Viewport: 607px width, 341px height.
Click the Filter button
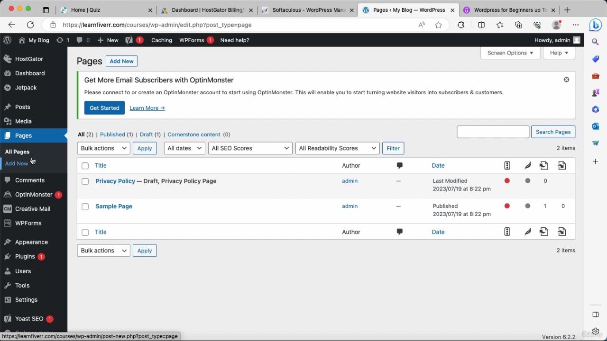click(x=393, y=148)
